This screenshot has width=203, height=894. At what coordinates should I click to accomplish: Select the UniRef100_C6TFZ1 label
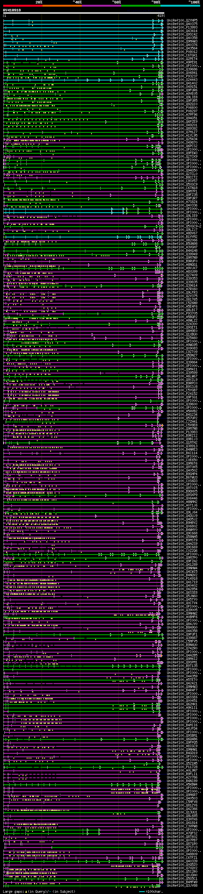point(182,857)
